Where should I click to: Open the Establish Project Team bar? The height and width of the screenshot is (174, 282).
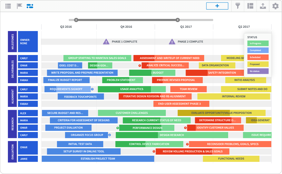pyautogui.click(x=98, y=159)
